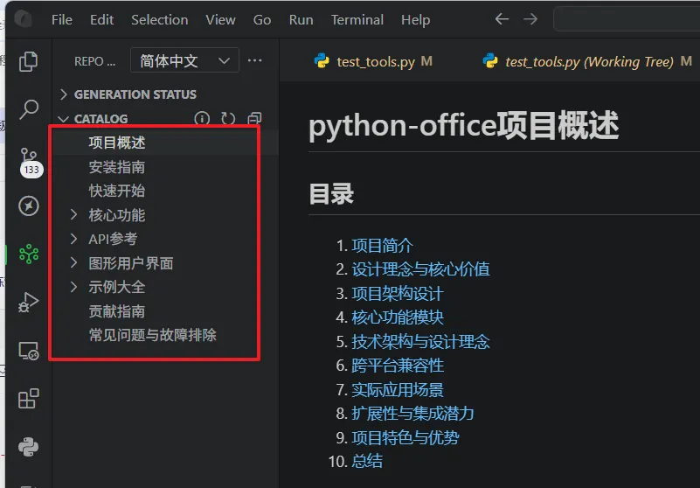Follow the 项目简介 contents link

[382, 246]
